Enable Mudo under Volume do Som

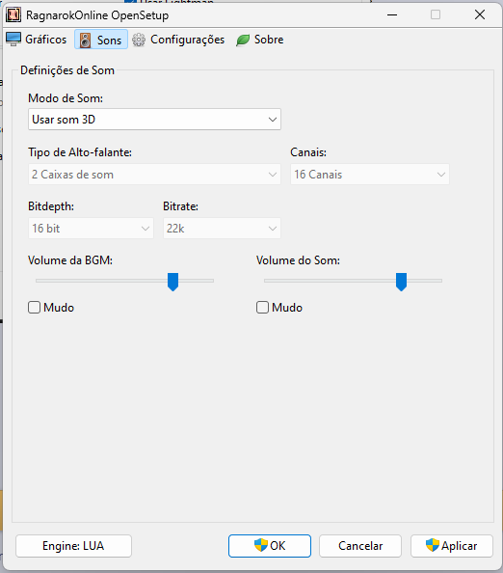click(x=262, y=308)
